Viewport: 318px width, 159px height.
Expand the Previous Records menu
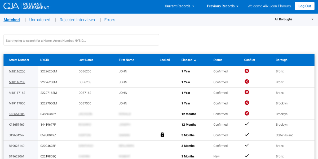(x=222, y=6)
